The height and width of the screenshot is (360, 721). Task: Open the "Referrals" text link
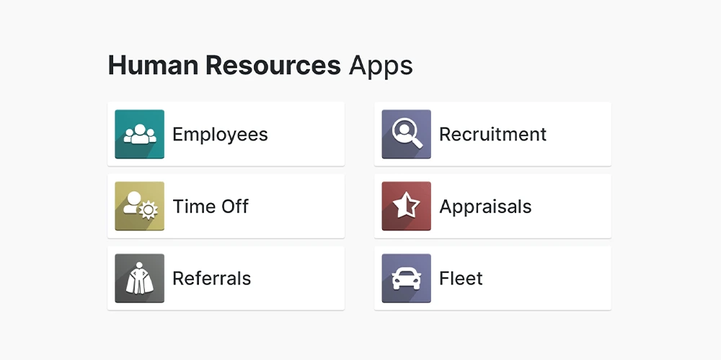pos(211,279)
